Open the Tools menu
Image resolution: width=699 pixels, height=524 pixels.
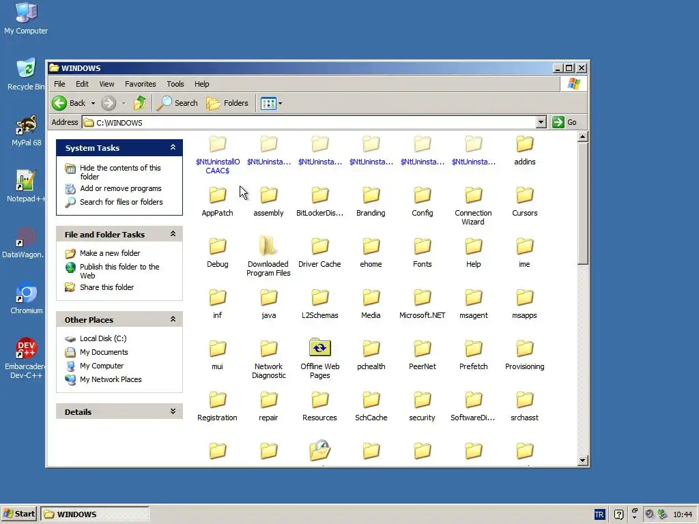175,84
